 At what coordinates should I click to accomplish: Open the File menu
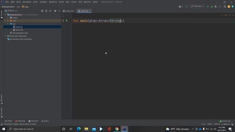[7, 2]
